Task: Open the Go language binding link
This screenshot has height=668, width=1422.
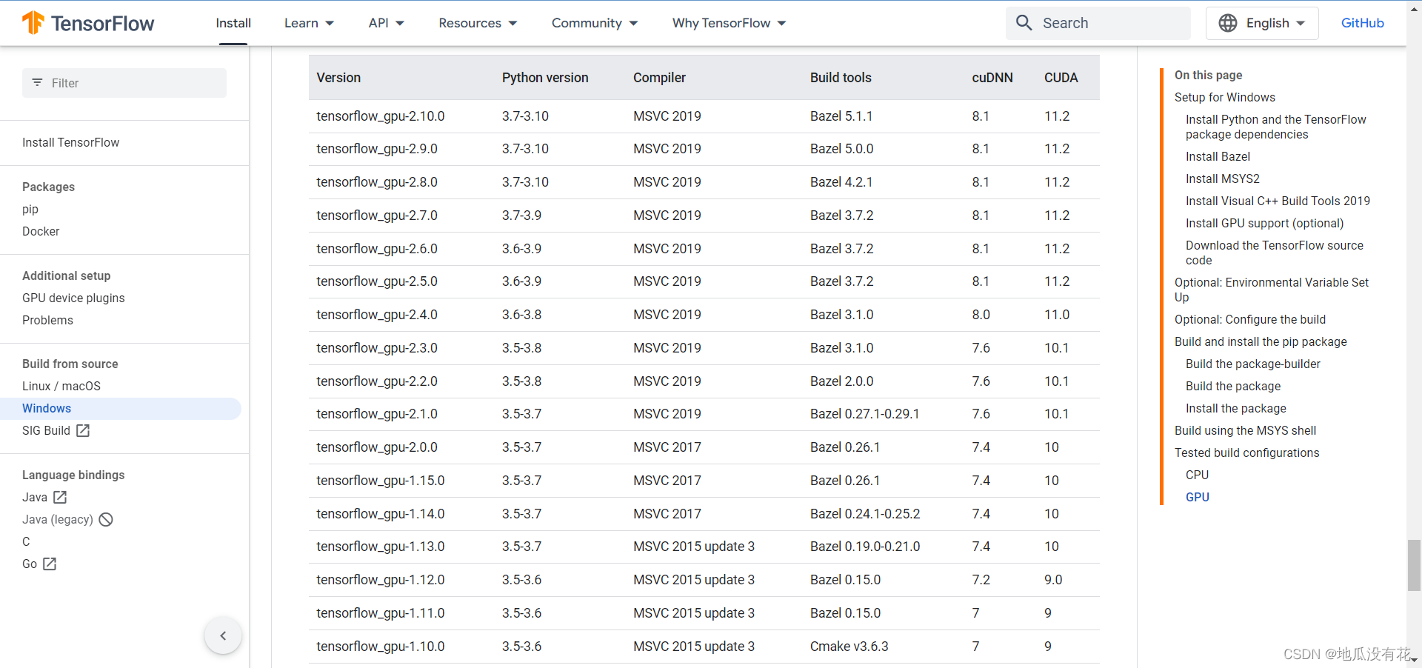Action: coord(30,564)
